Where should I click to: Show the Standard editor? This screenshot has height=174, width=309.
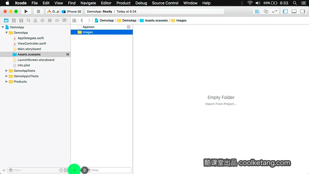coord(257,11)
